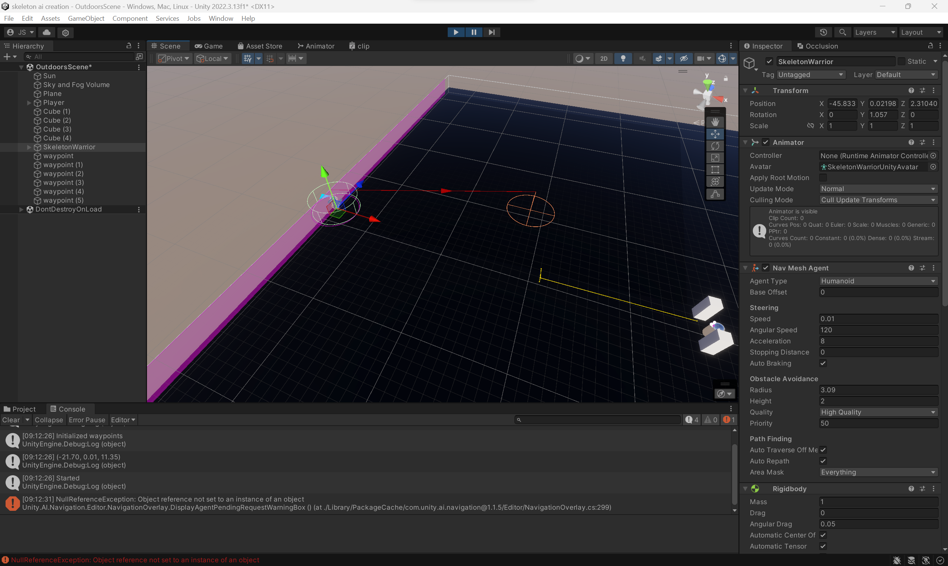The width and height of the screenshot is (948, 566).
Task: Pause play mode with the pause button
Action: point(474,32)
